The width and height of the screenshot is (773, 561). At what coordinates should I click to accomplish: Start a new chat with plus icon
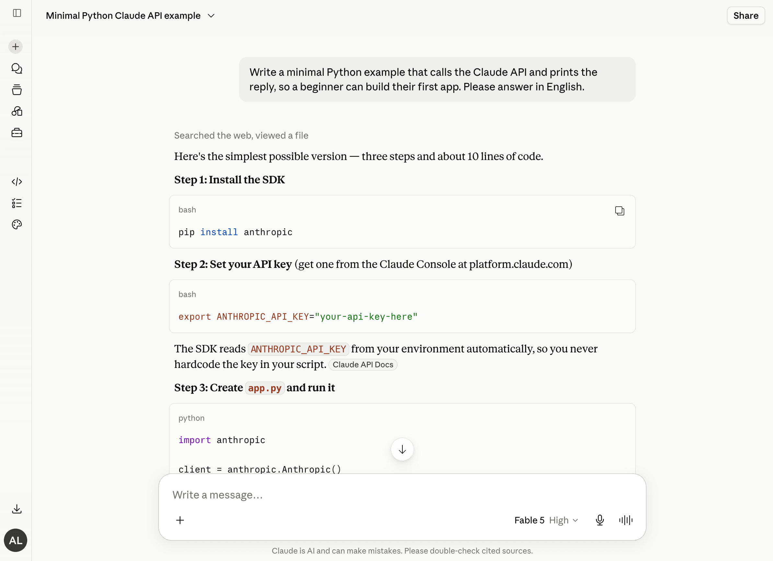tap(16, 47)
